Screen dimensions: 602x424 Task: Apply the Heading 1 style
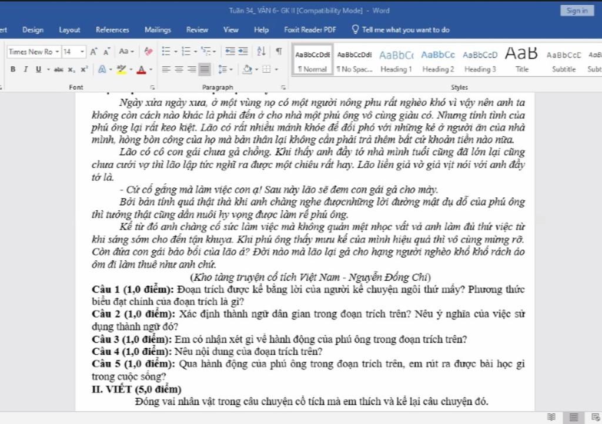click(x=396, y=61)
